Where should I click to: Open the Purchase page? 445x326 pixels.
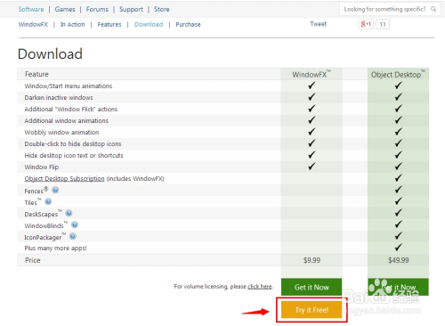pyautogui.click(x=188, y=24)
